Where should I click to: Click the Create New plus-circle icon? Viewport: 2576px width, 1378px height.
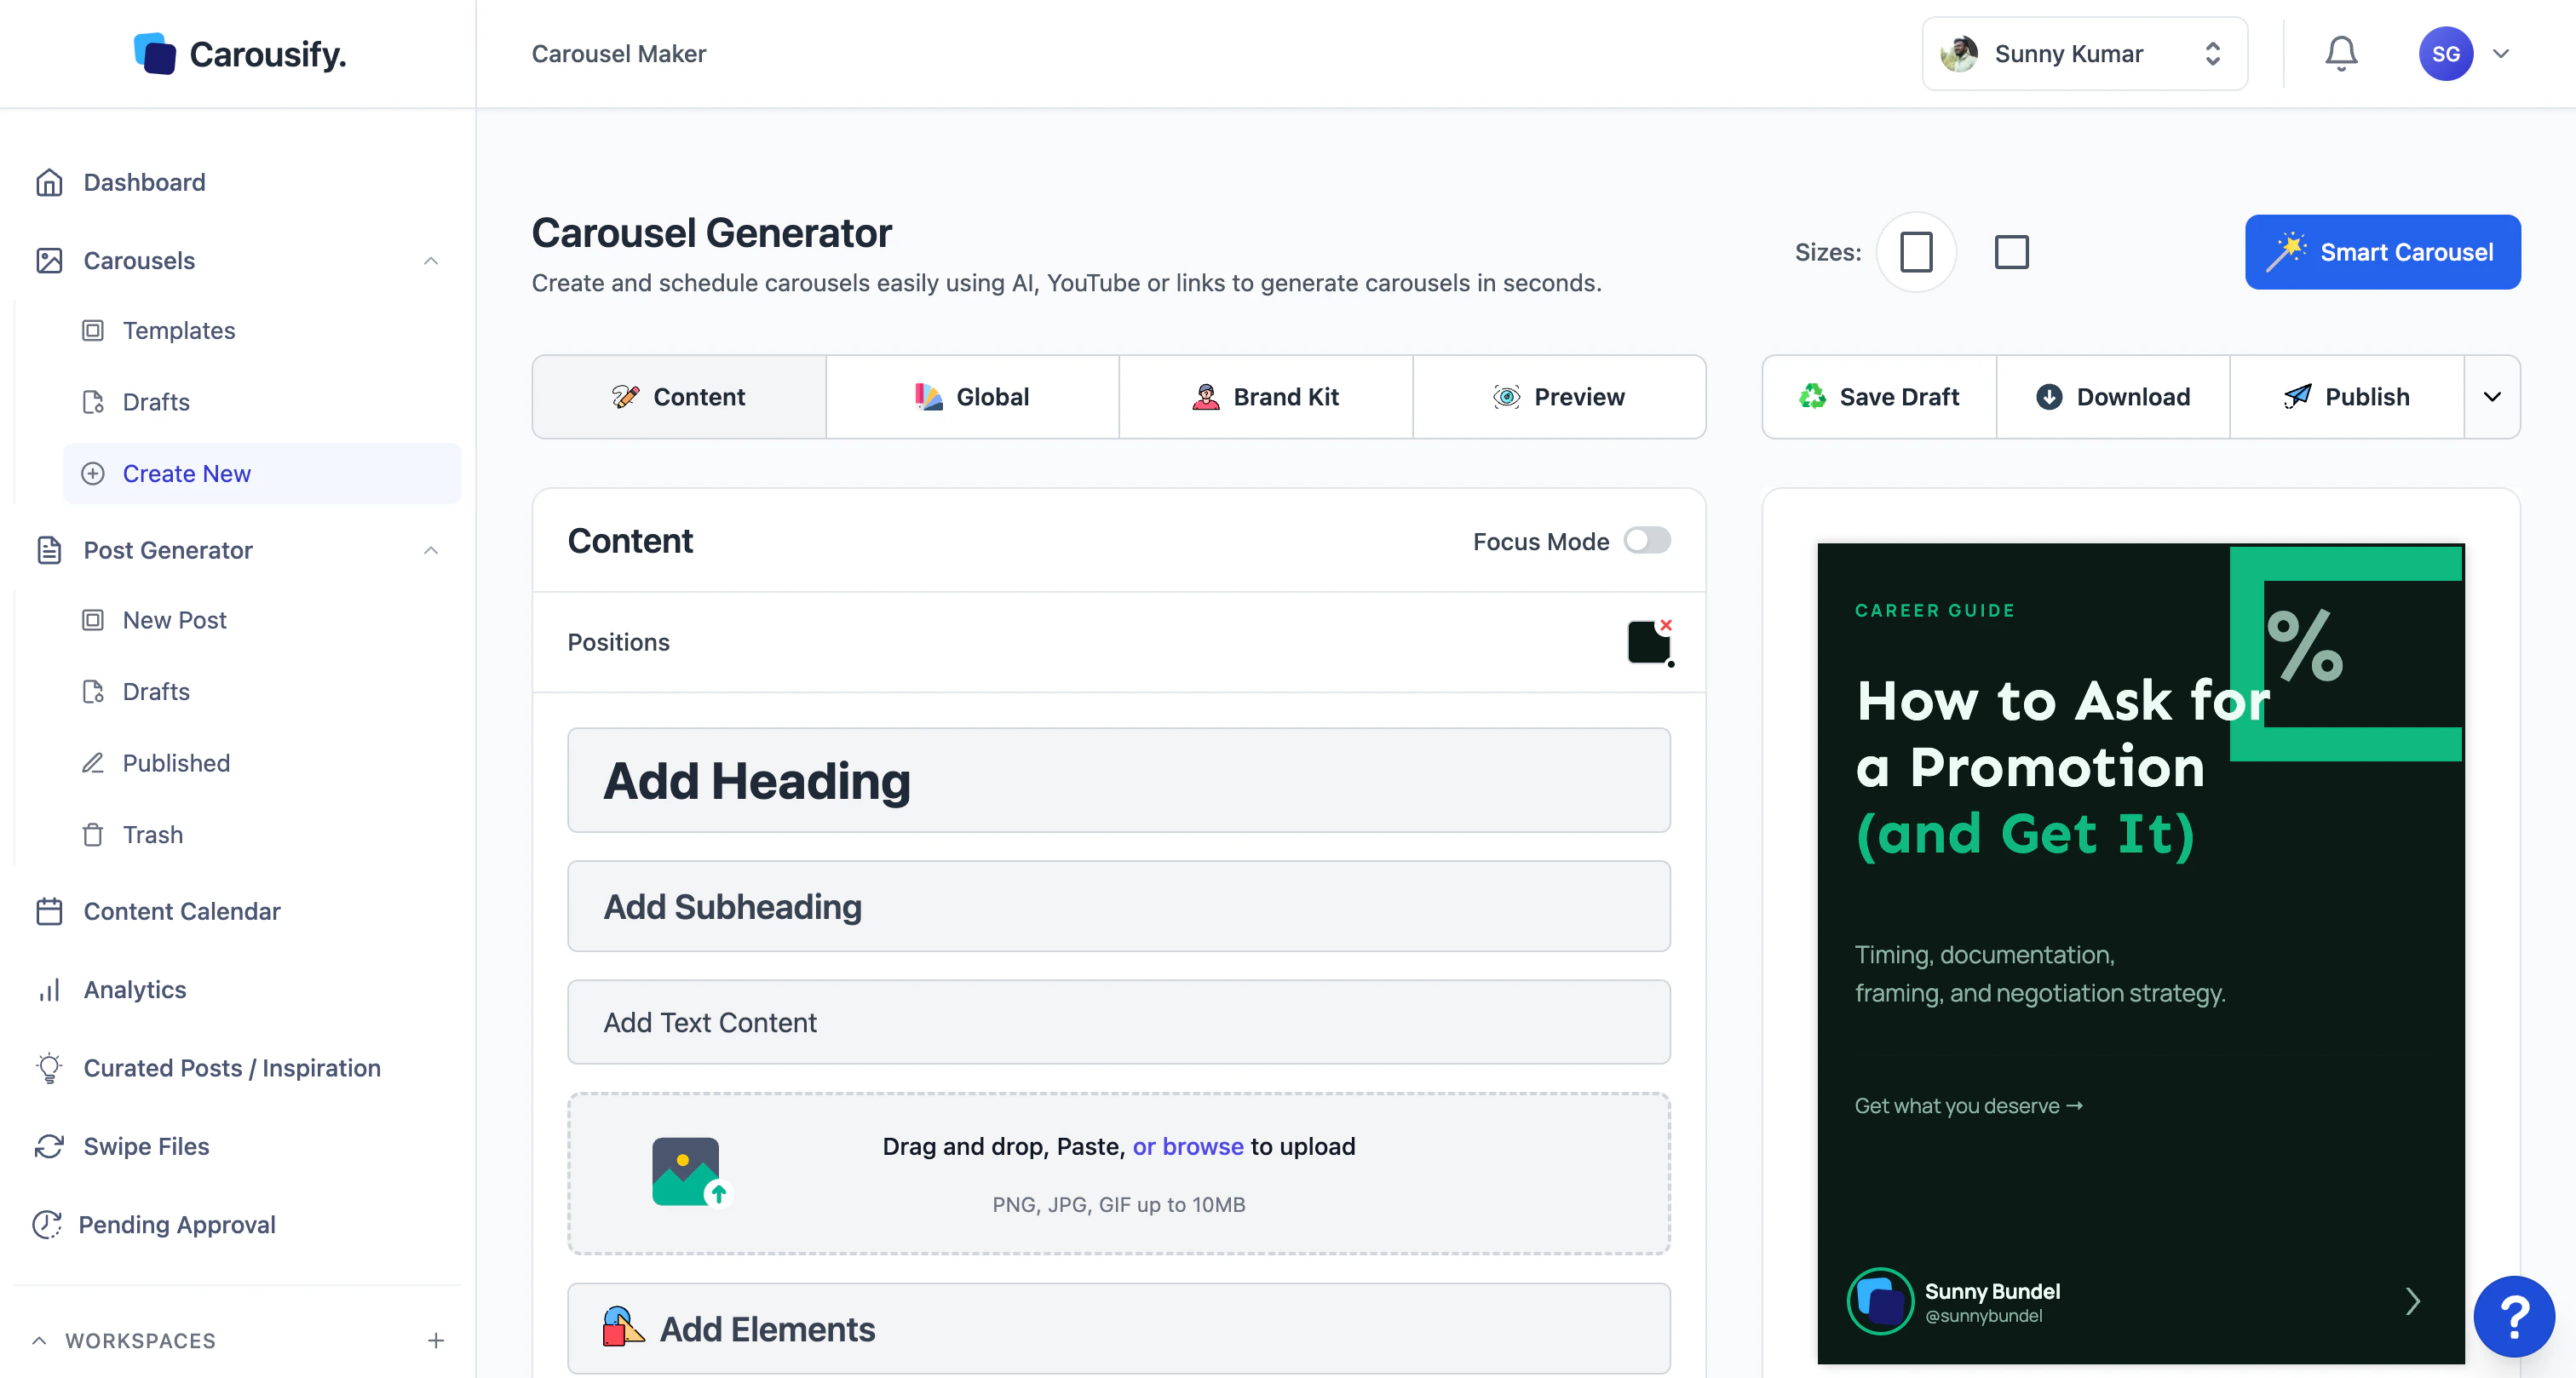[93, 473]
